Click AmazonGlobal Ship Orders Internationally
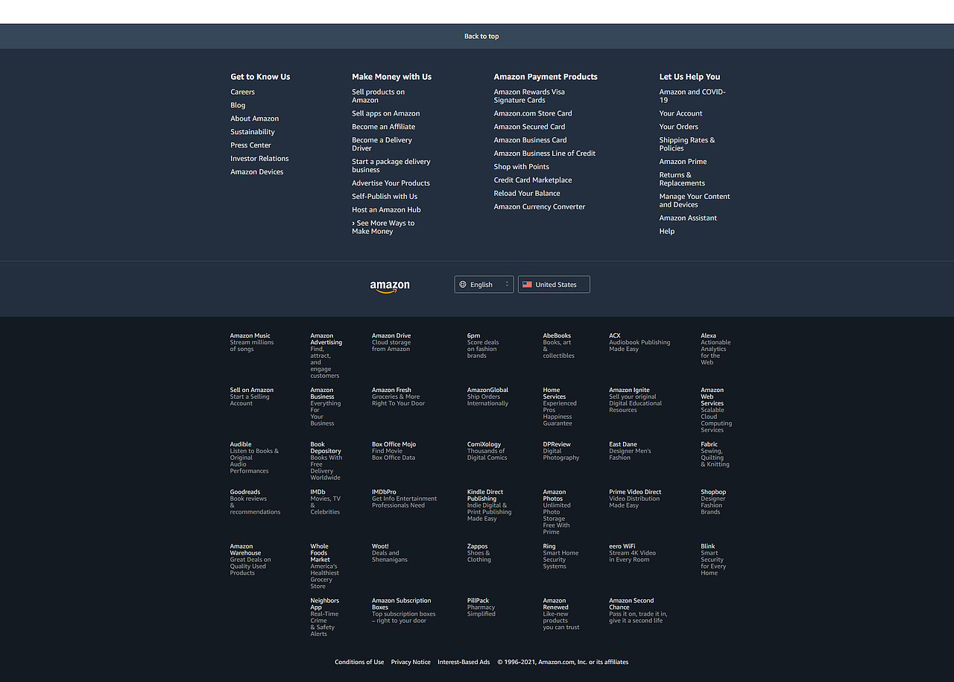Image resolution: width=954 pixels, height=682 pixels. point(488,397)
